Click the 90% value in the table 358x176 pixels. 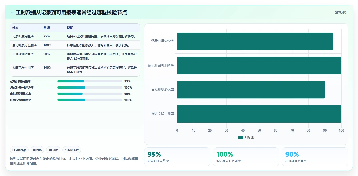46,54
